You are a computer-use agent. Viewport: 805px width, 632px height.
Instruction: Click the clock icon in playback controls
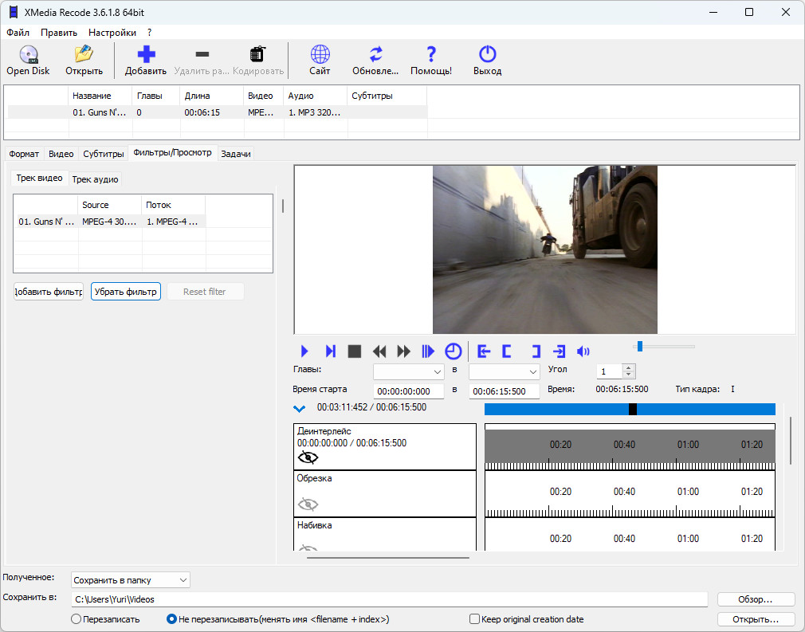[x=453, y=351]
